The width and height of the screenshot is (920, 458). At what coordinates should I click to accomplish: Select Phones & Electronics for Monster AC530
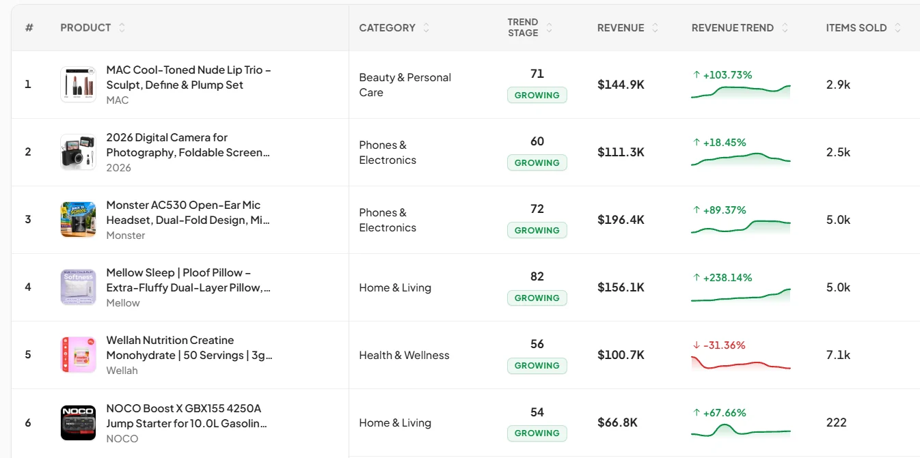tap(388, 220)
